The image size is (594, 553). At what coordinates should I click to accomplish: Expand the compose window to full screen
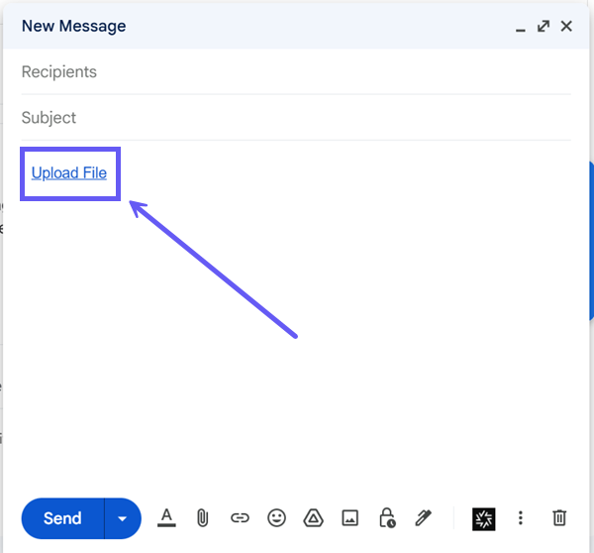click(544, 26)
